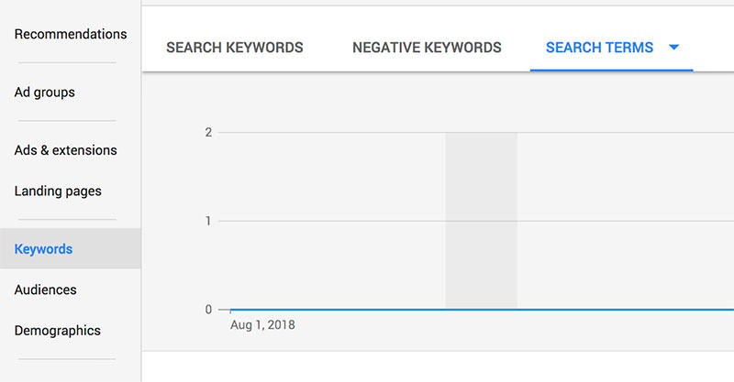Select the Search Terms tab label
Screen dimensions: 734x382
599,48
